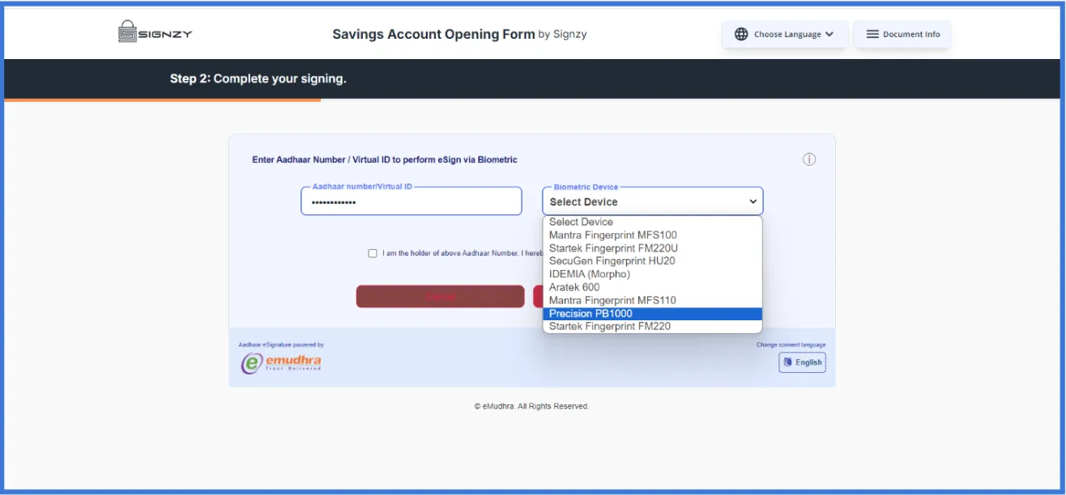Click the 'Enter Aadhaar Number / Virtual ID' instruction text
Viewport: 1066px width, 495px height.
tap(385, 160)
